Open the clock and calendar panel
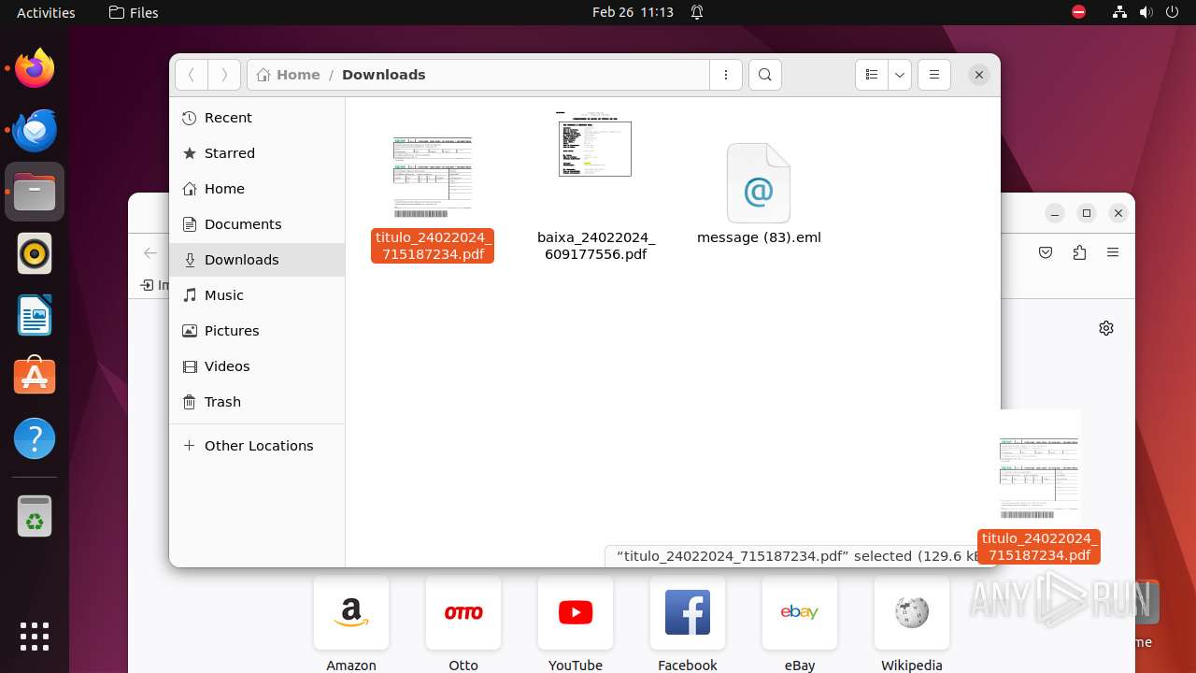This screenshot has width=1196, height=673. 633,12
